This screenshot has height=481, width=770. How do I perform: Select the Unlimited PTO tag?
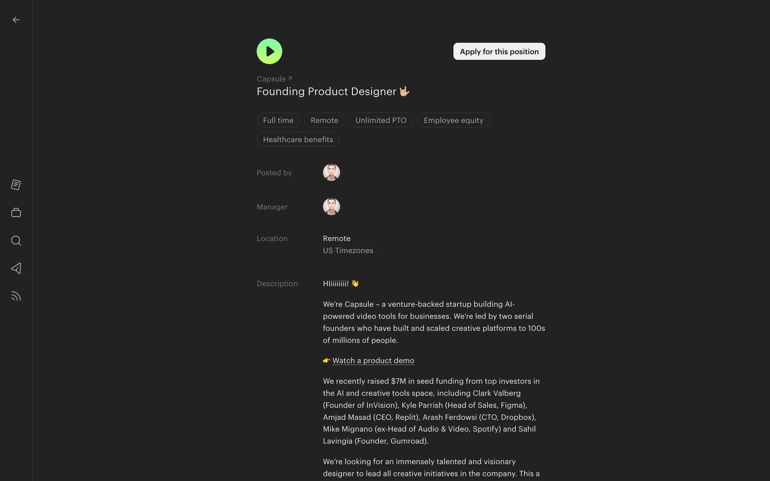pyautogui.click(x=381, y=120)
